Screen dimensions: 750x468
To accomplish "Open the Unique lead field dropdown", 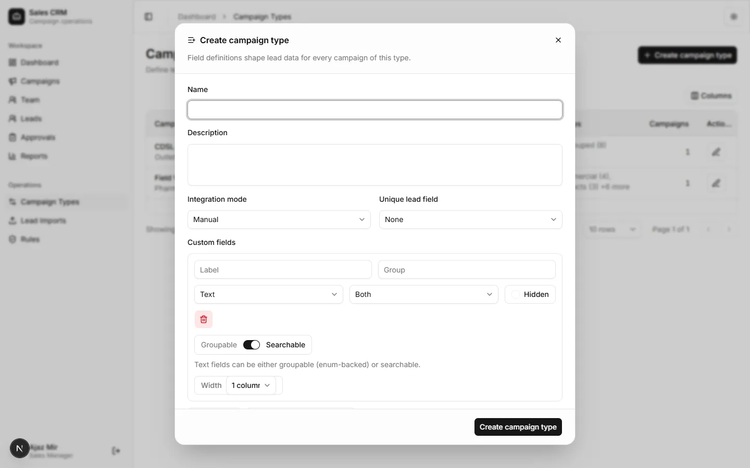I will [x=471, y=219].
